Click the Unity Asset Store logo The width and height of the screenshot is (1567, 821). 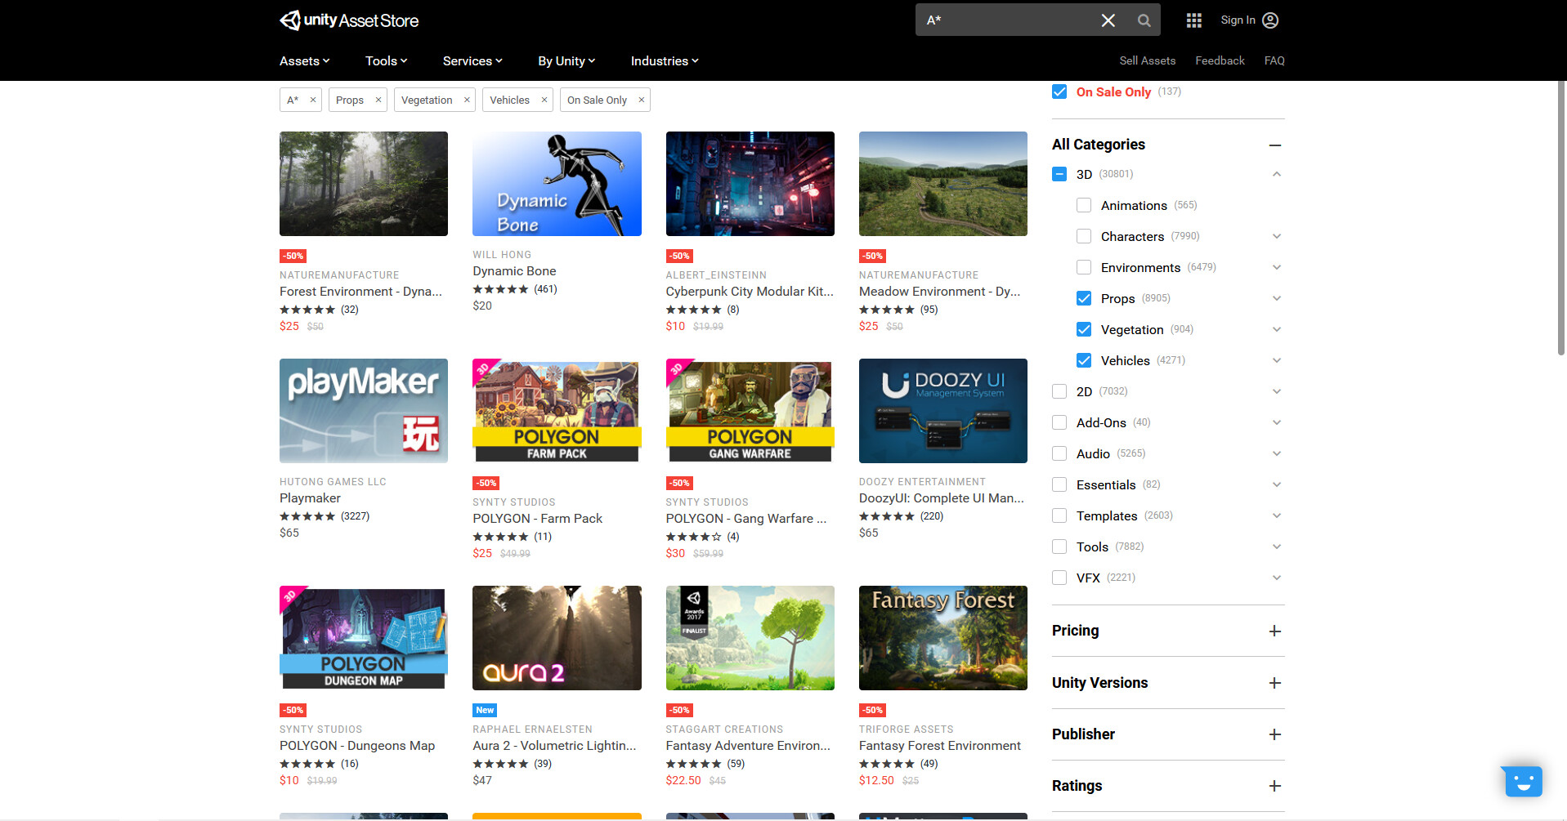(x=349, y=20)
